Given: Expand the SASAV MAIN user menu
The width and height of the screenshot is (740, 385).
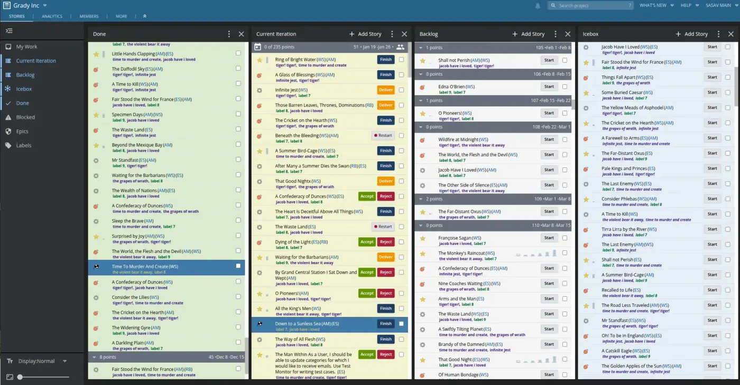Looking at the screenshot, I should 719,5.
